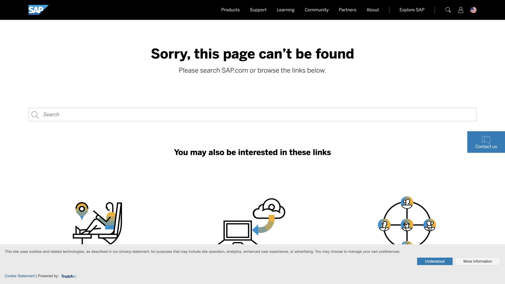Expand the Learning menu

[x=285, y=10]
